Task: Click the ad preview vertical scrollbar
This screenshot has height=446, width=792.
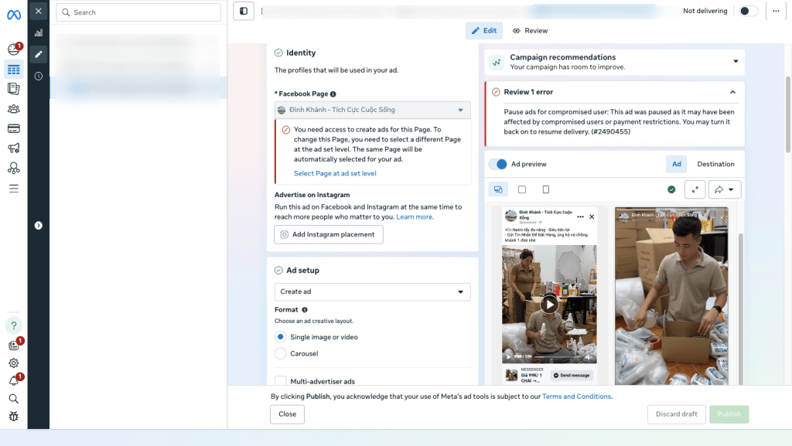Action: [740, 308]
